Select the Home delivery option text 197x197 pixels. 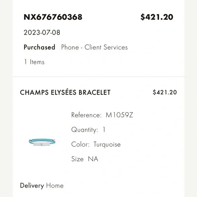click(x=55, y=185)
